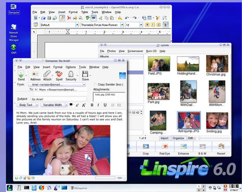Image resolution: width=242 pixels, height=192 pixels.
Task: Select the Smiling.jpg thumbnail
Action: (217, 121)
